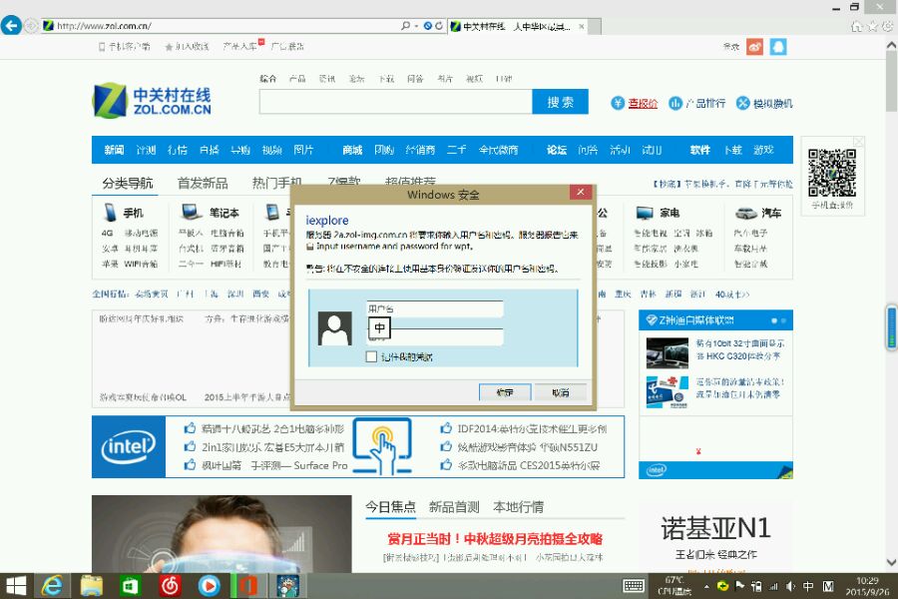Screen dimensions: 898x599
Task: Click the ZOL site search input box
Action: (396, 102)
